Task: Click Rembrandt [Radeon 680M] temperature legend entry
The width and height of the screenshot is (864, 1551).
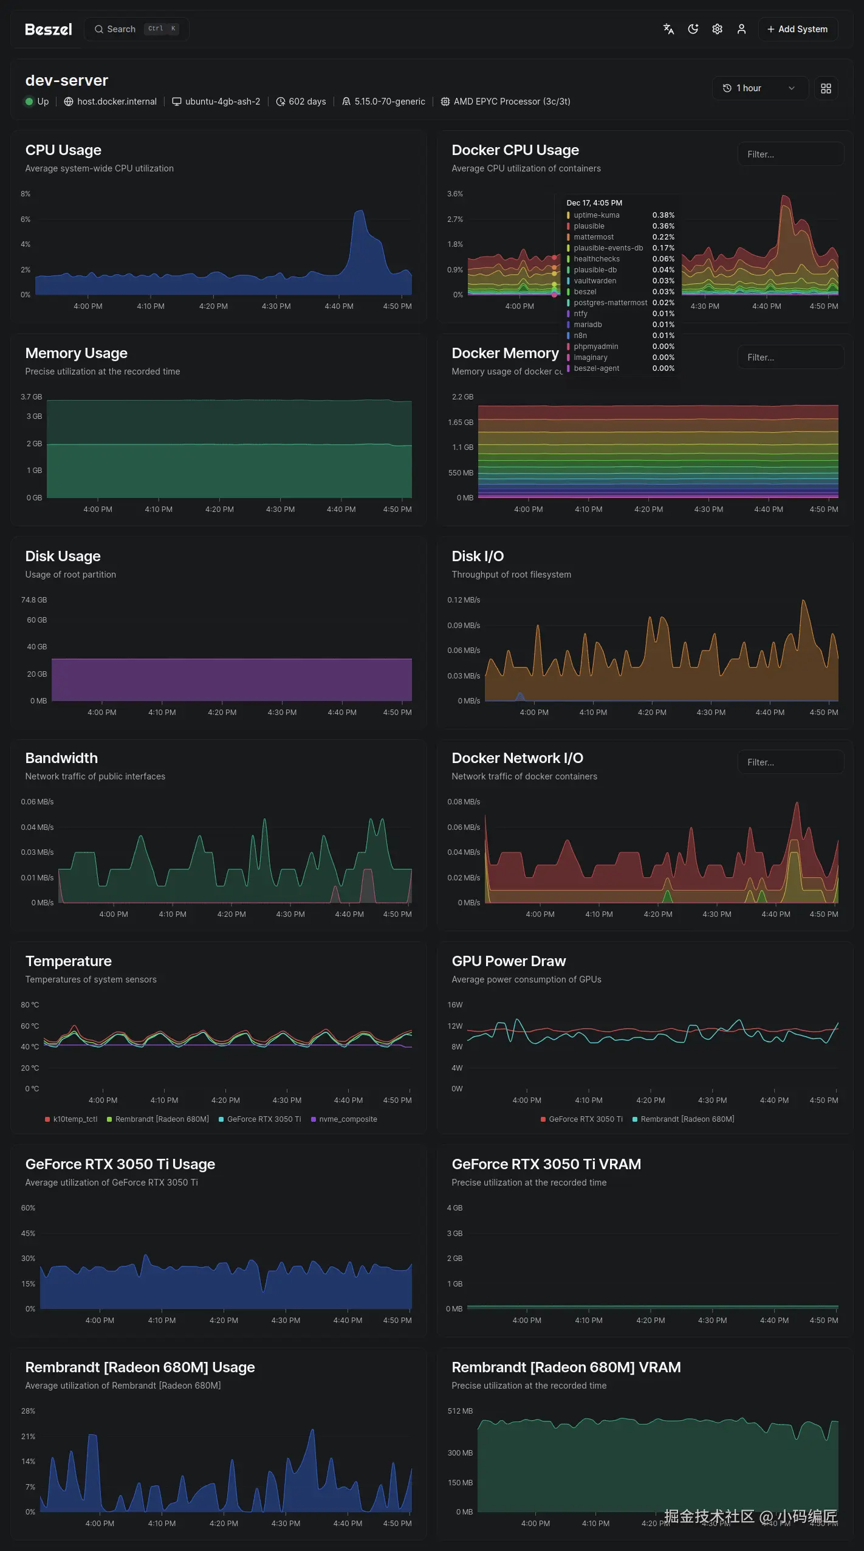Action: (x=158, y=1119)
